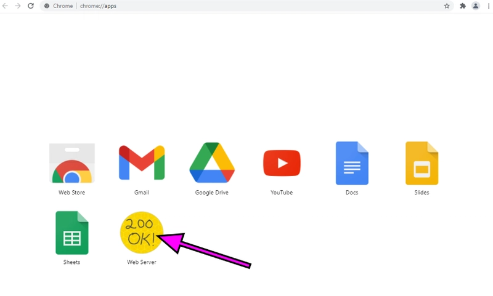View site information for Chrome page

pos(47,6)
